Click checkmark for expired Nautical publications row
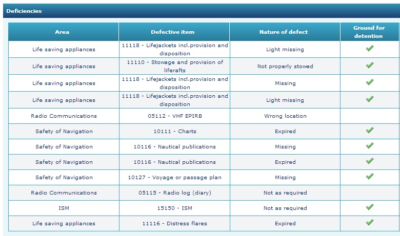This screenshot has height=236, width=400. (369, 161)
